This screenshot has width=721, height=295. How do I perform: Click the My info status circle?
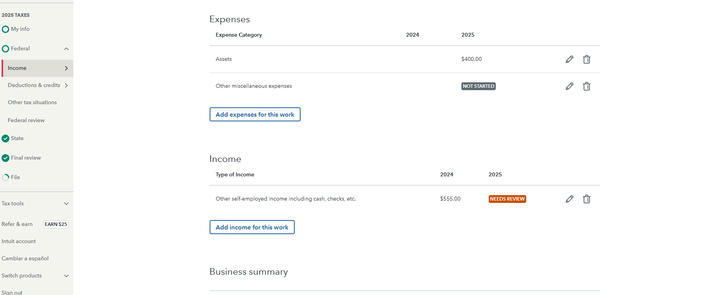tap(5, 29)
